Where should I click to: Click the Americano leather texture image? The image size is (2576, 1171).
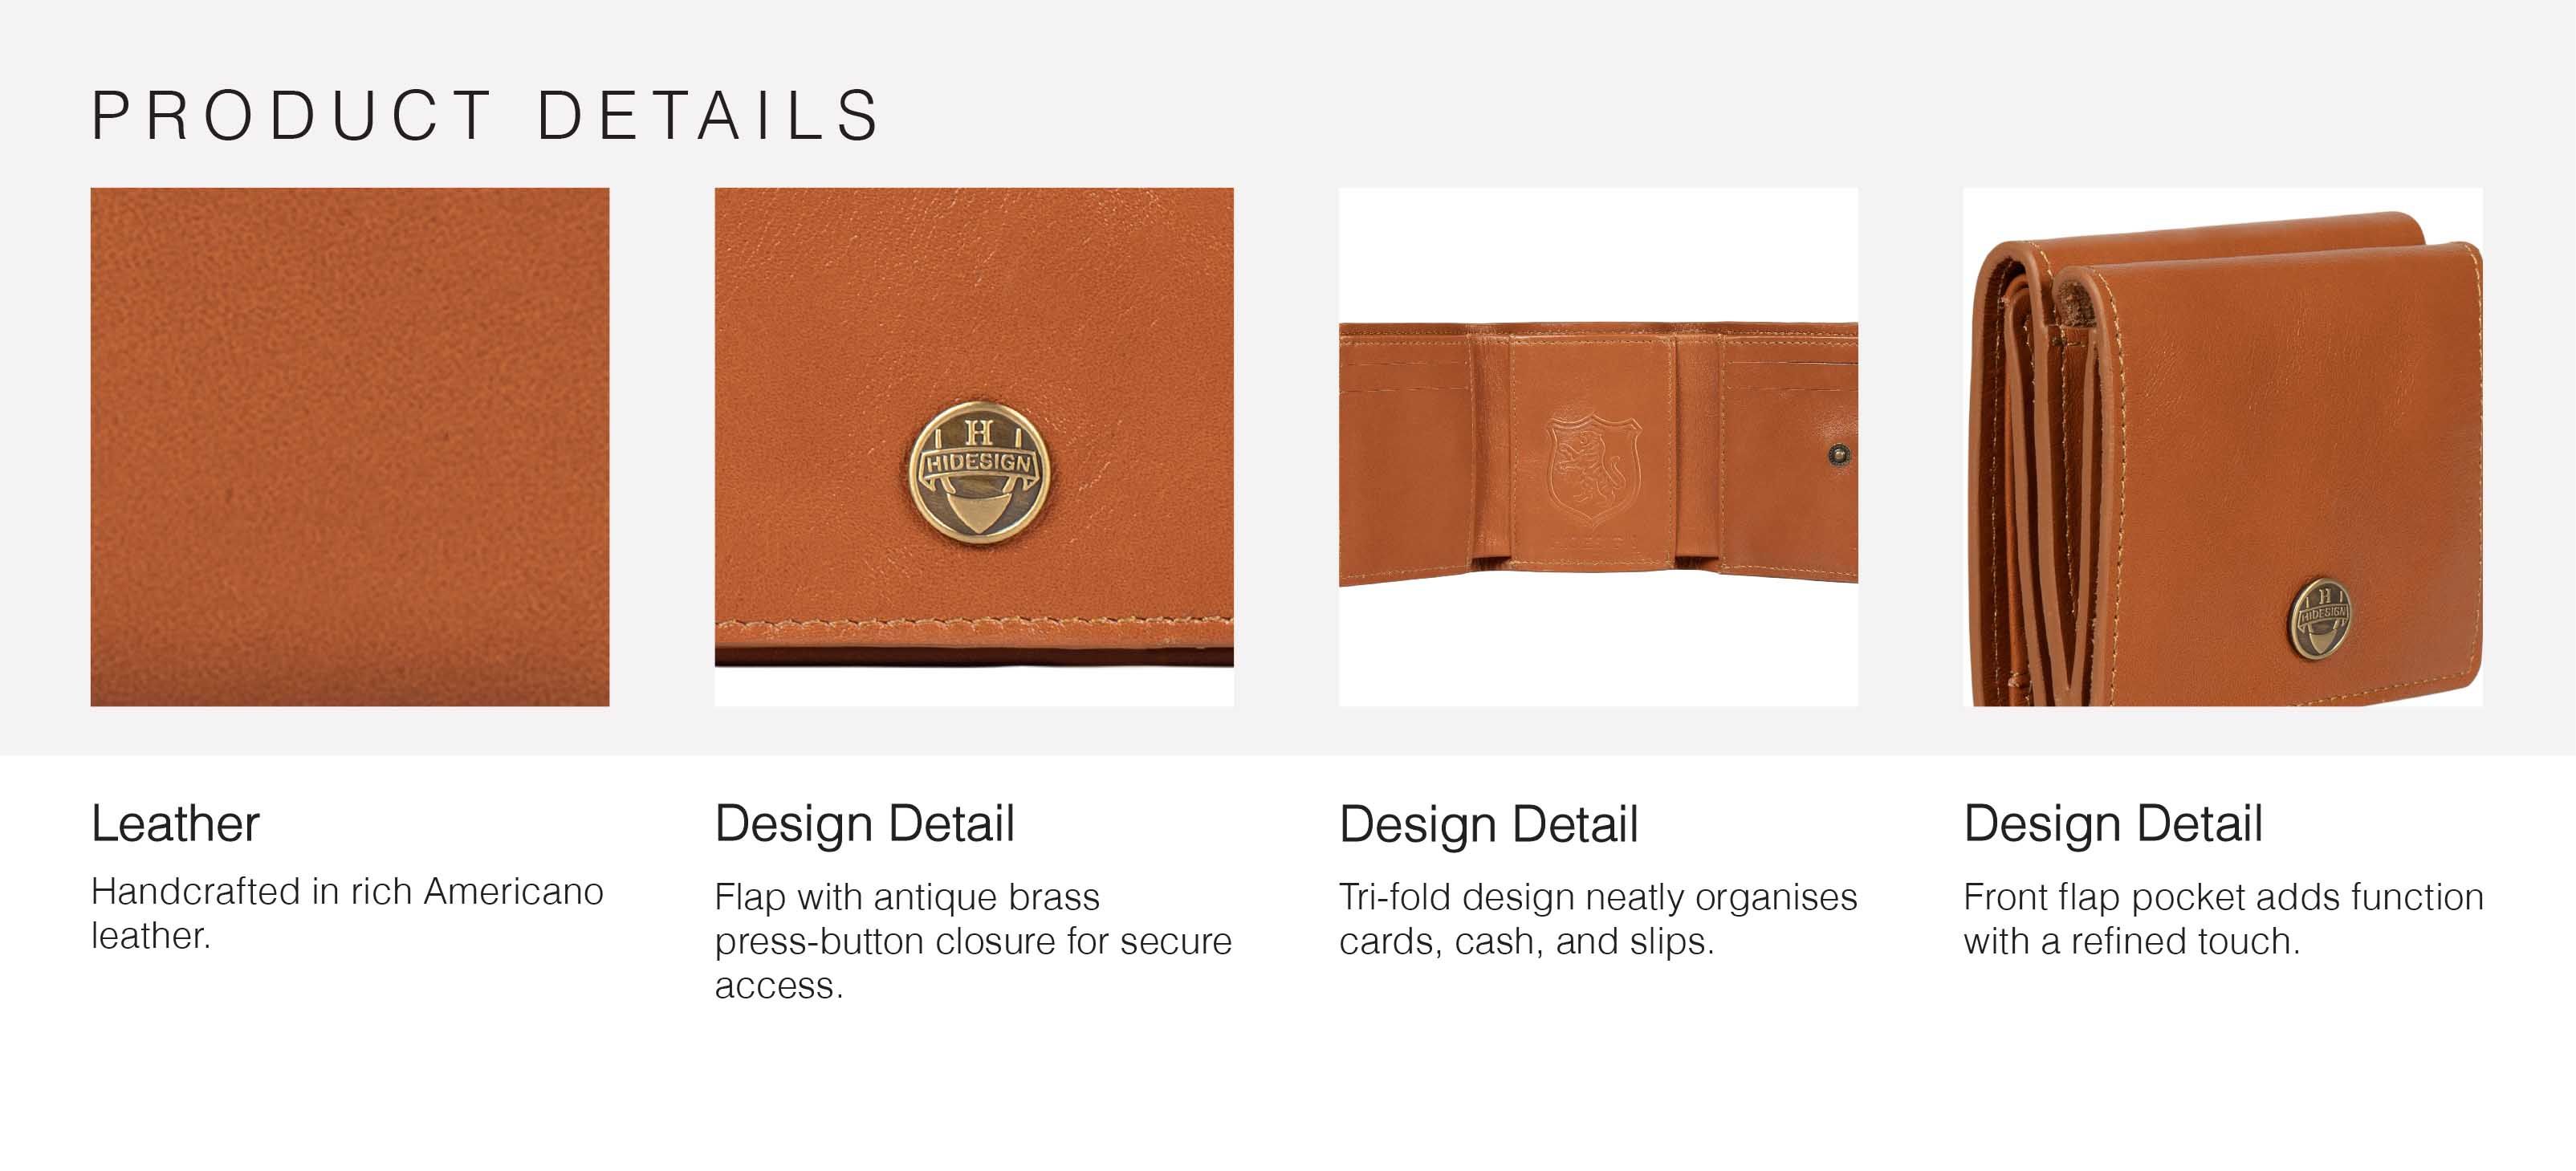tap(350, 447)
